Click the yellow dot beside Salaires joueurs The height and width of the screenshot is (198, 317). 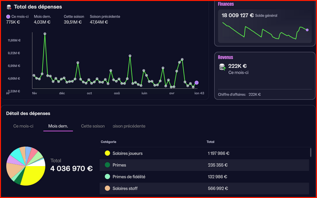(107, 153)
